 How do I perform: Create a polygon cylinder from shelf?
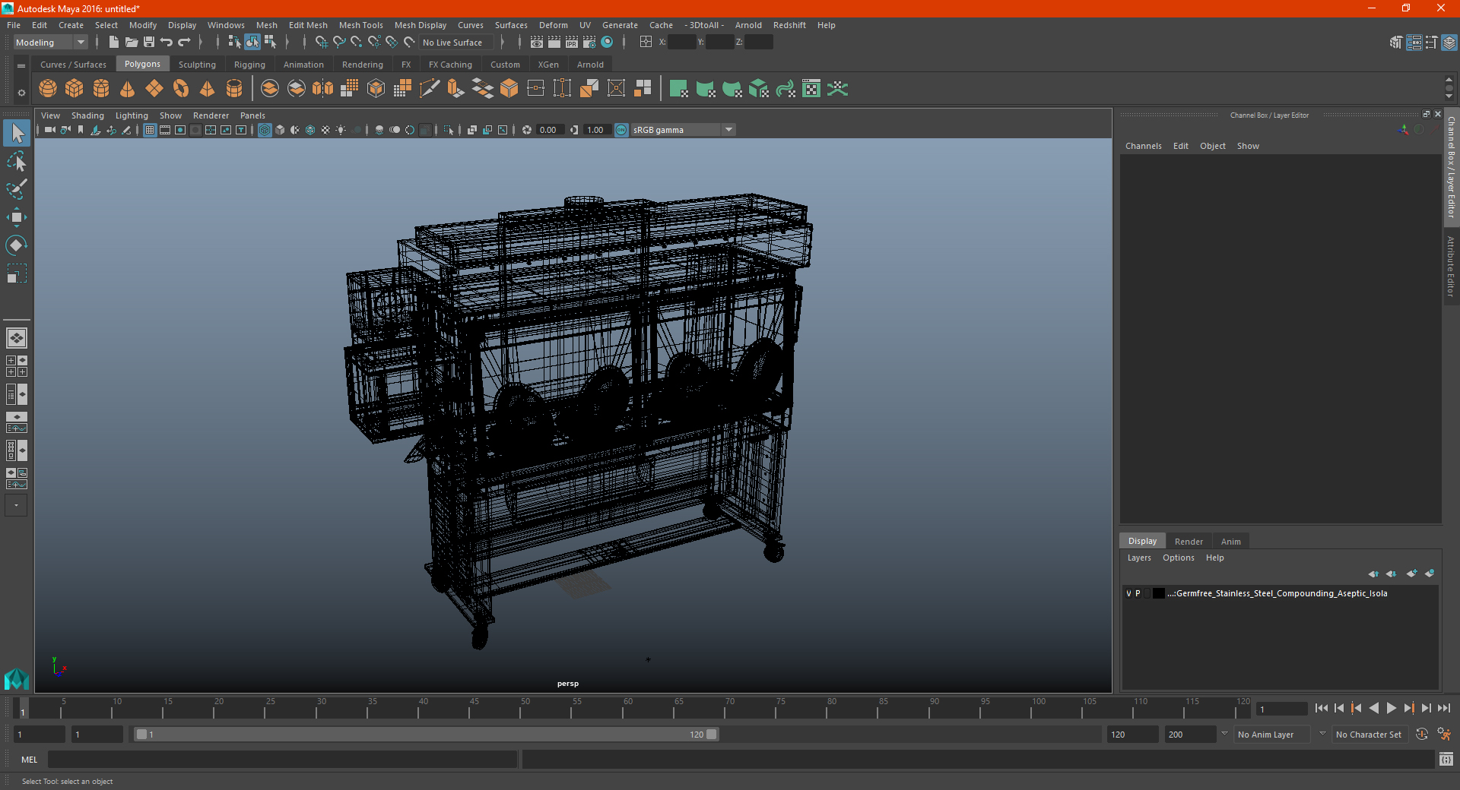pyautogui.click(x=101, y=89)
